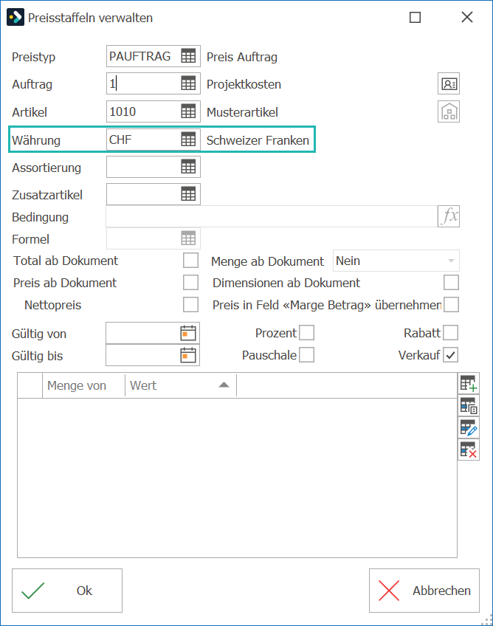This screenshot has height=626, width=493.
Task: Open calendar picker for Gültig von
Action: (x=188, y=333)
